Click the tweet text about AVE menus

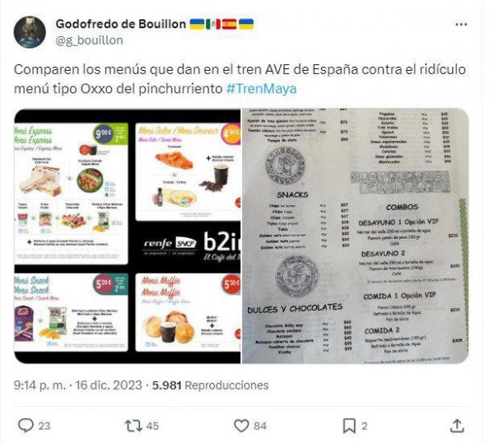tap(240, 79)
